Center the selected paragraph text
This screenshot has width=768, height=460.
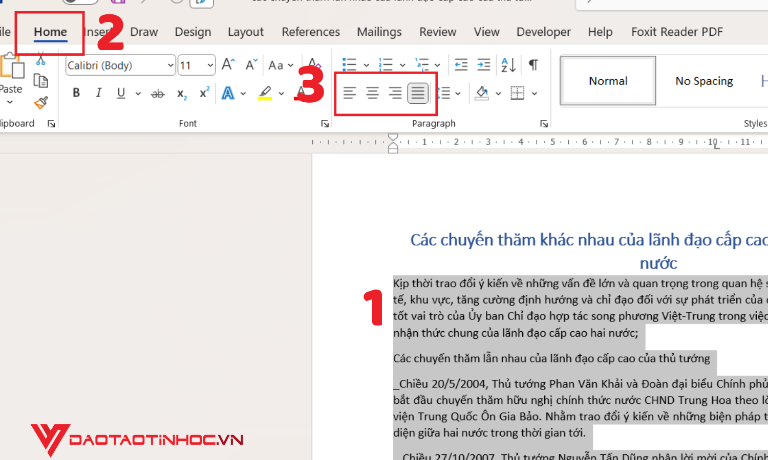pyautogui.click(x=371, y=93)
